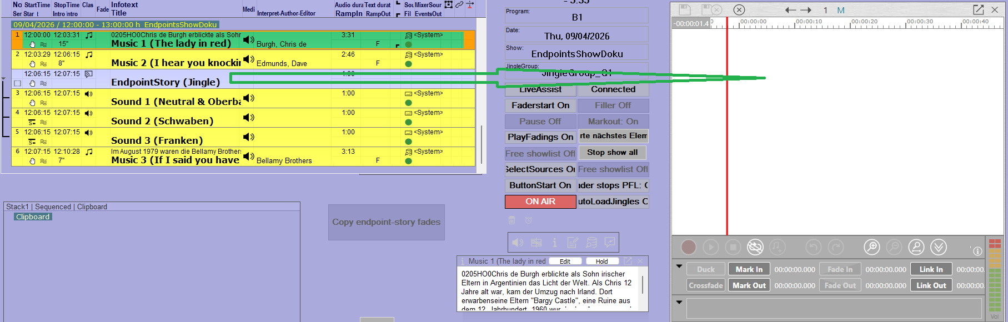Select the Sound 3 (Franken) row
This screenshot has width=1008, height=322.
click(243, 137)
